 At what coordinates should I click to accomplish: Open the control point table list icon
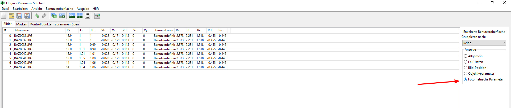point(87,16)
